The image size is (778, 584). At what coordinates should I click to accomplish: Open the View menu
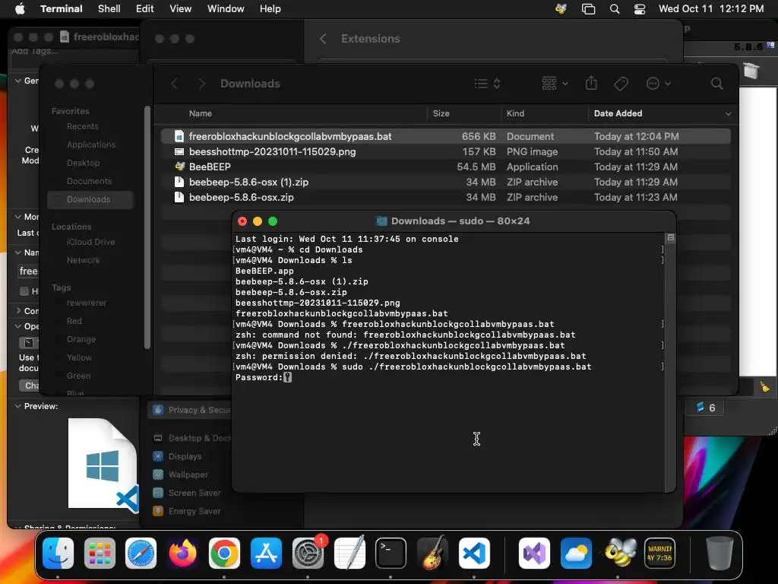181,9
